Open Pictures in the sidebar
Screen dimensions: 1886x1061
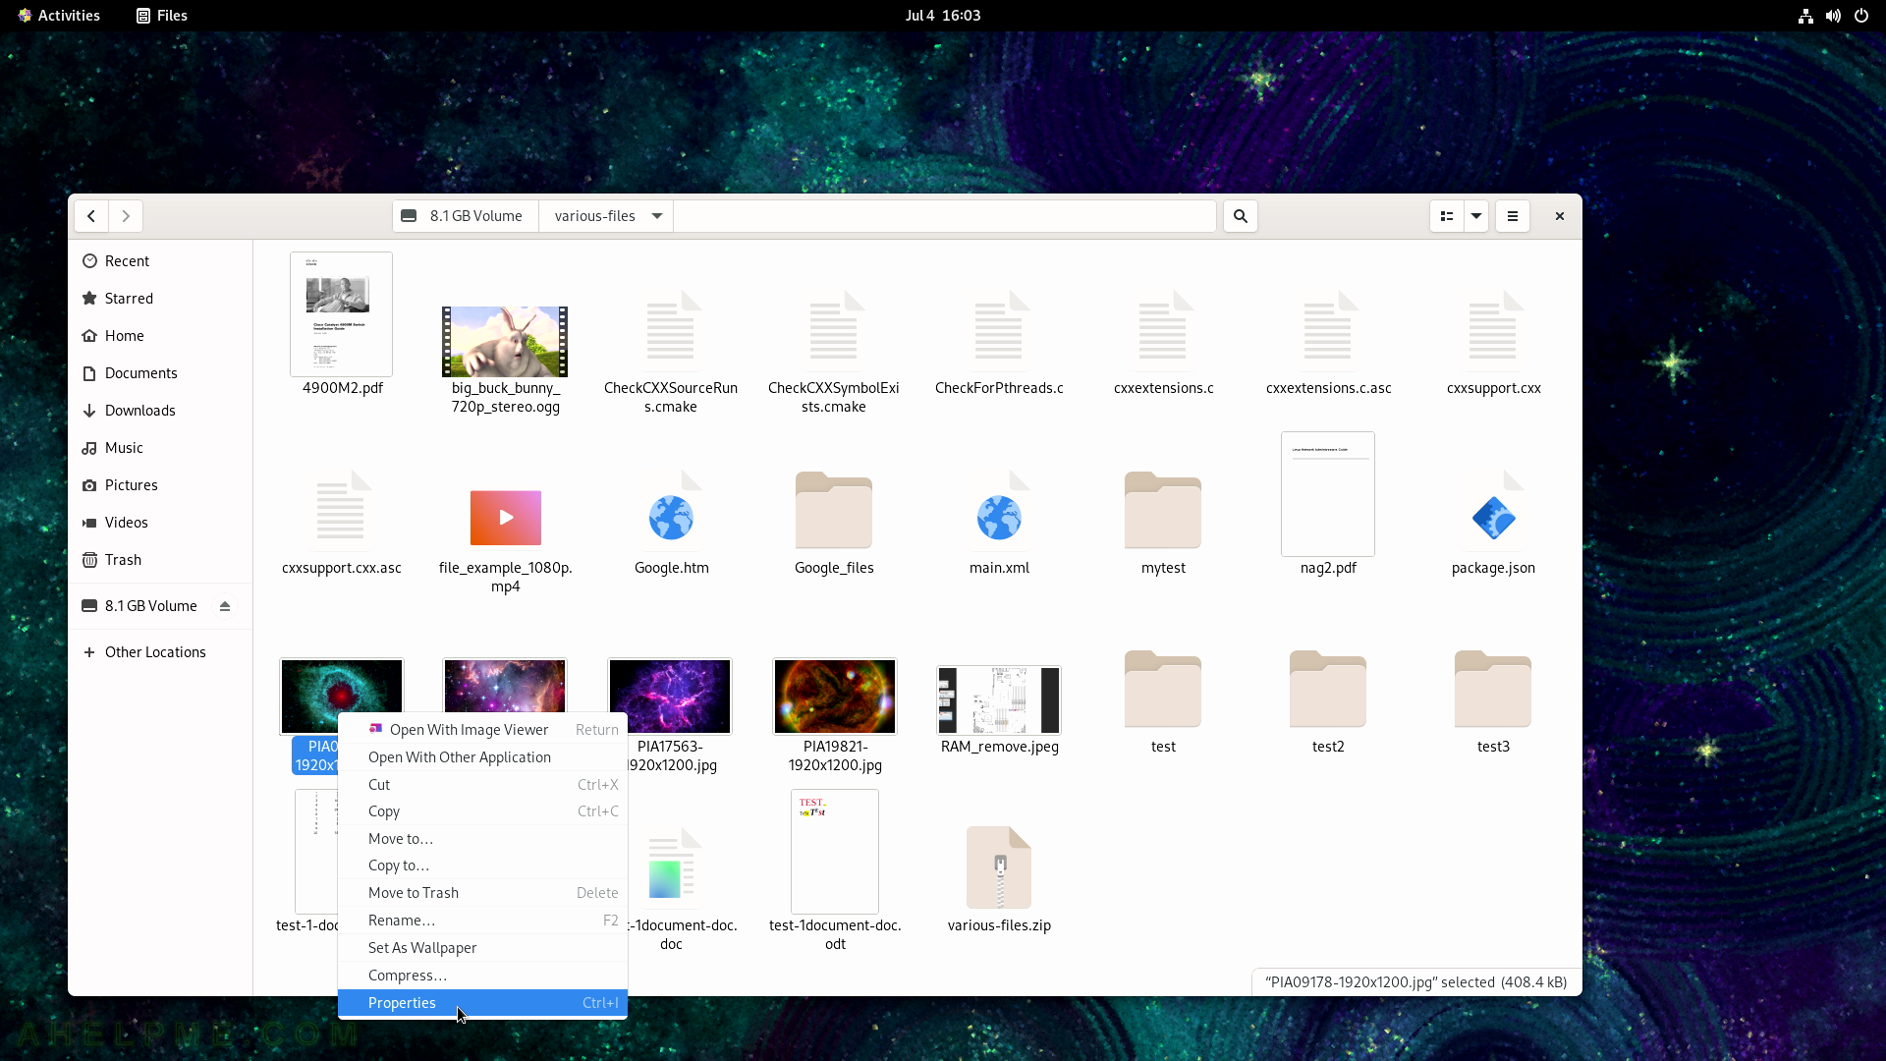pos(160,485)
